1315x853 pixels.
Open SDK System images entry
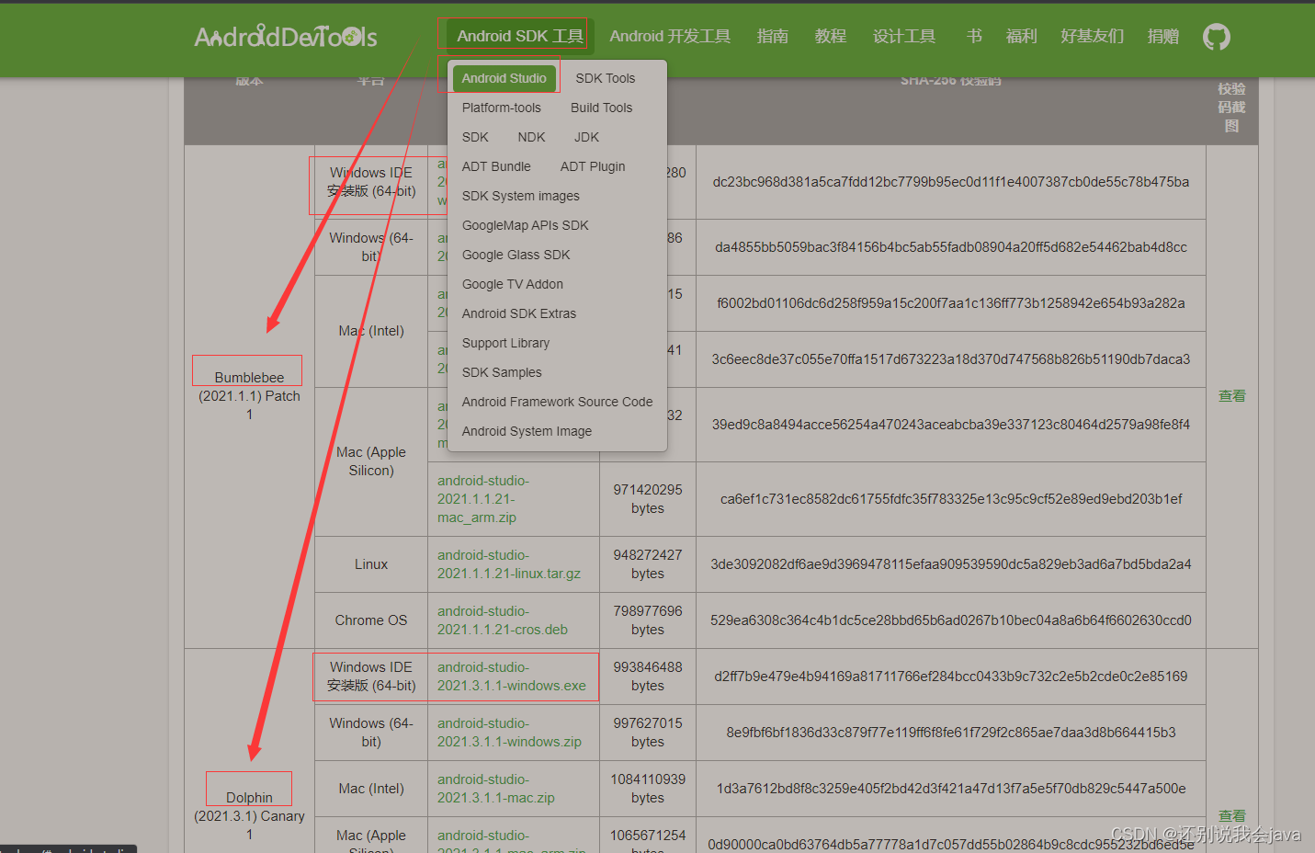pyautogui.click(x=521, y=196)
